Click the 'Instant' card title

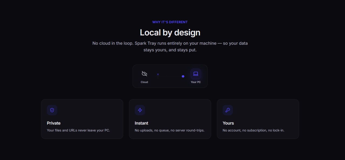[x=142, y=123]
